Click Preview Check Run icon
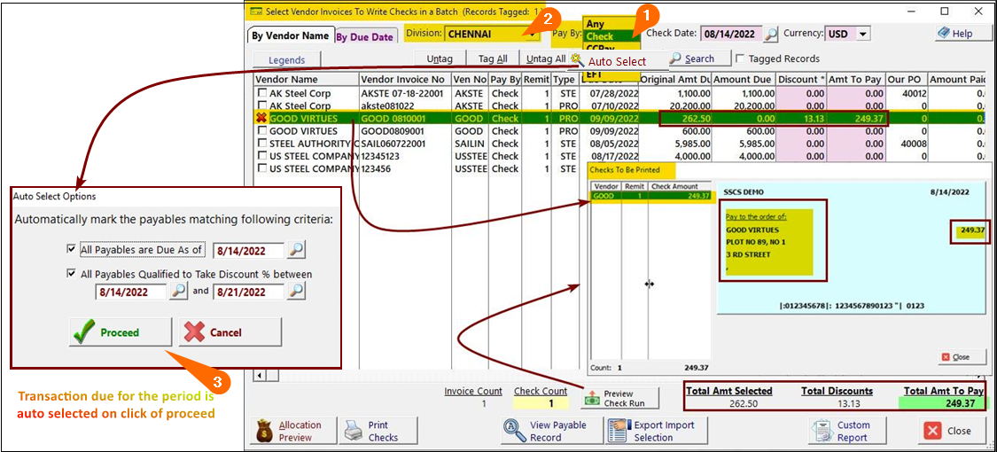The width and height of the screenshot is (997, 452). click(593, 399)
